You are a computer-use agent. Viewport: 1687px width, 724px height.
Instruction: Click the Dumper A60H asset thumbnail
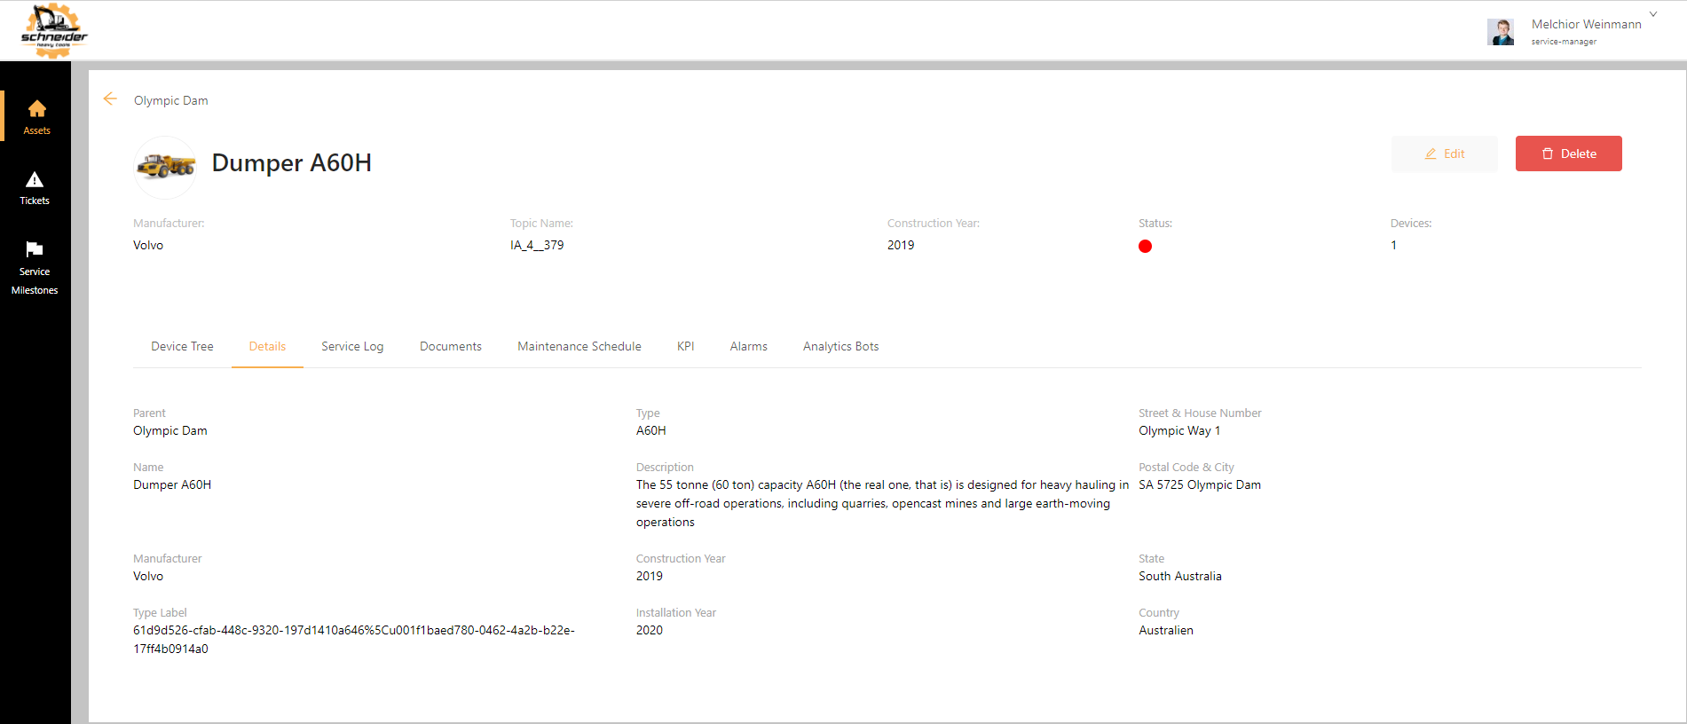click(x=165, y=167)
